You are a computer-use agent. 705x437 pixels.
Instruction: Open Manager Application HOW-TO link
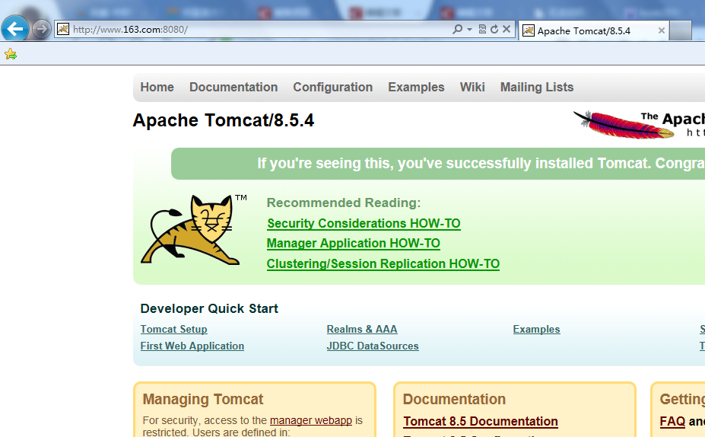pos(354,243)
